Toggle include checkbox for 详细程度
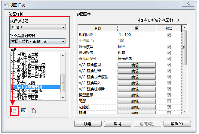 point(169,53)
